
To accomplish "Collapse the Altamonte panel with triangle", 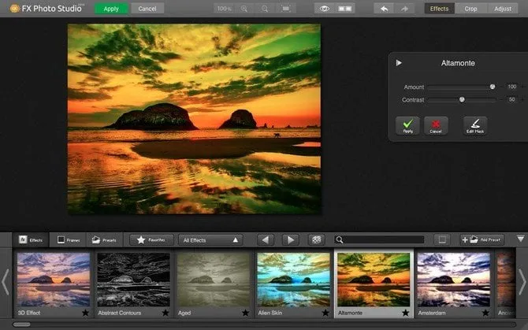I will pyautogui.click(x=399, y=63).
